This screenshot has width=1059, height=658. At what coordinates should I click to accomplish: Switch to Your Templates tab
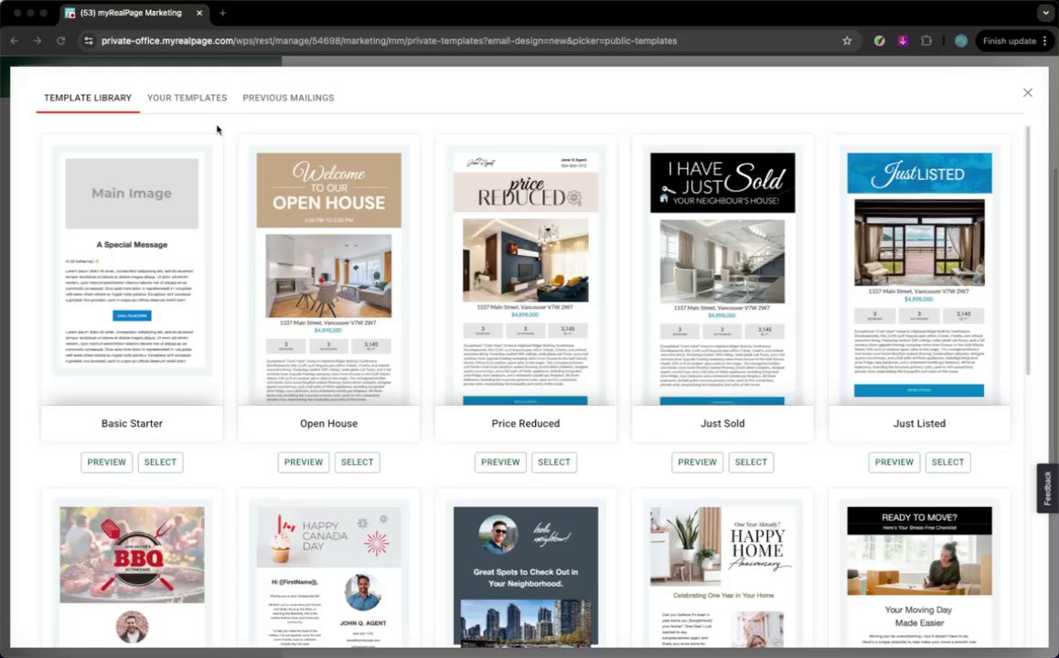pos(187,98)
